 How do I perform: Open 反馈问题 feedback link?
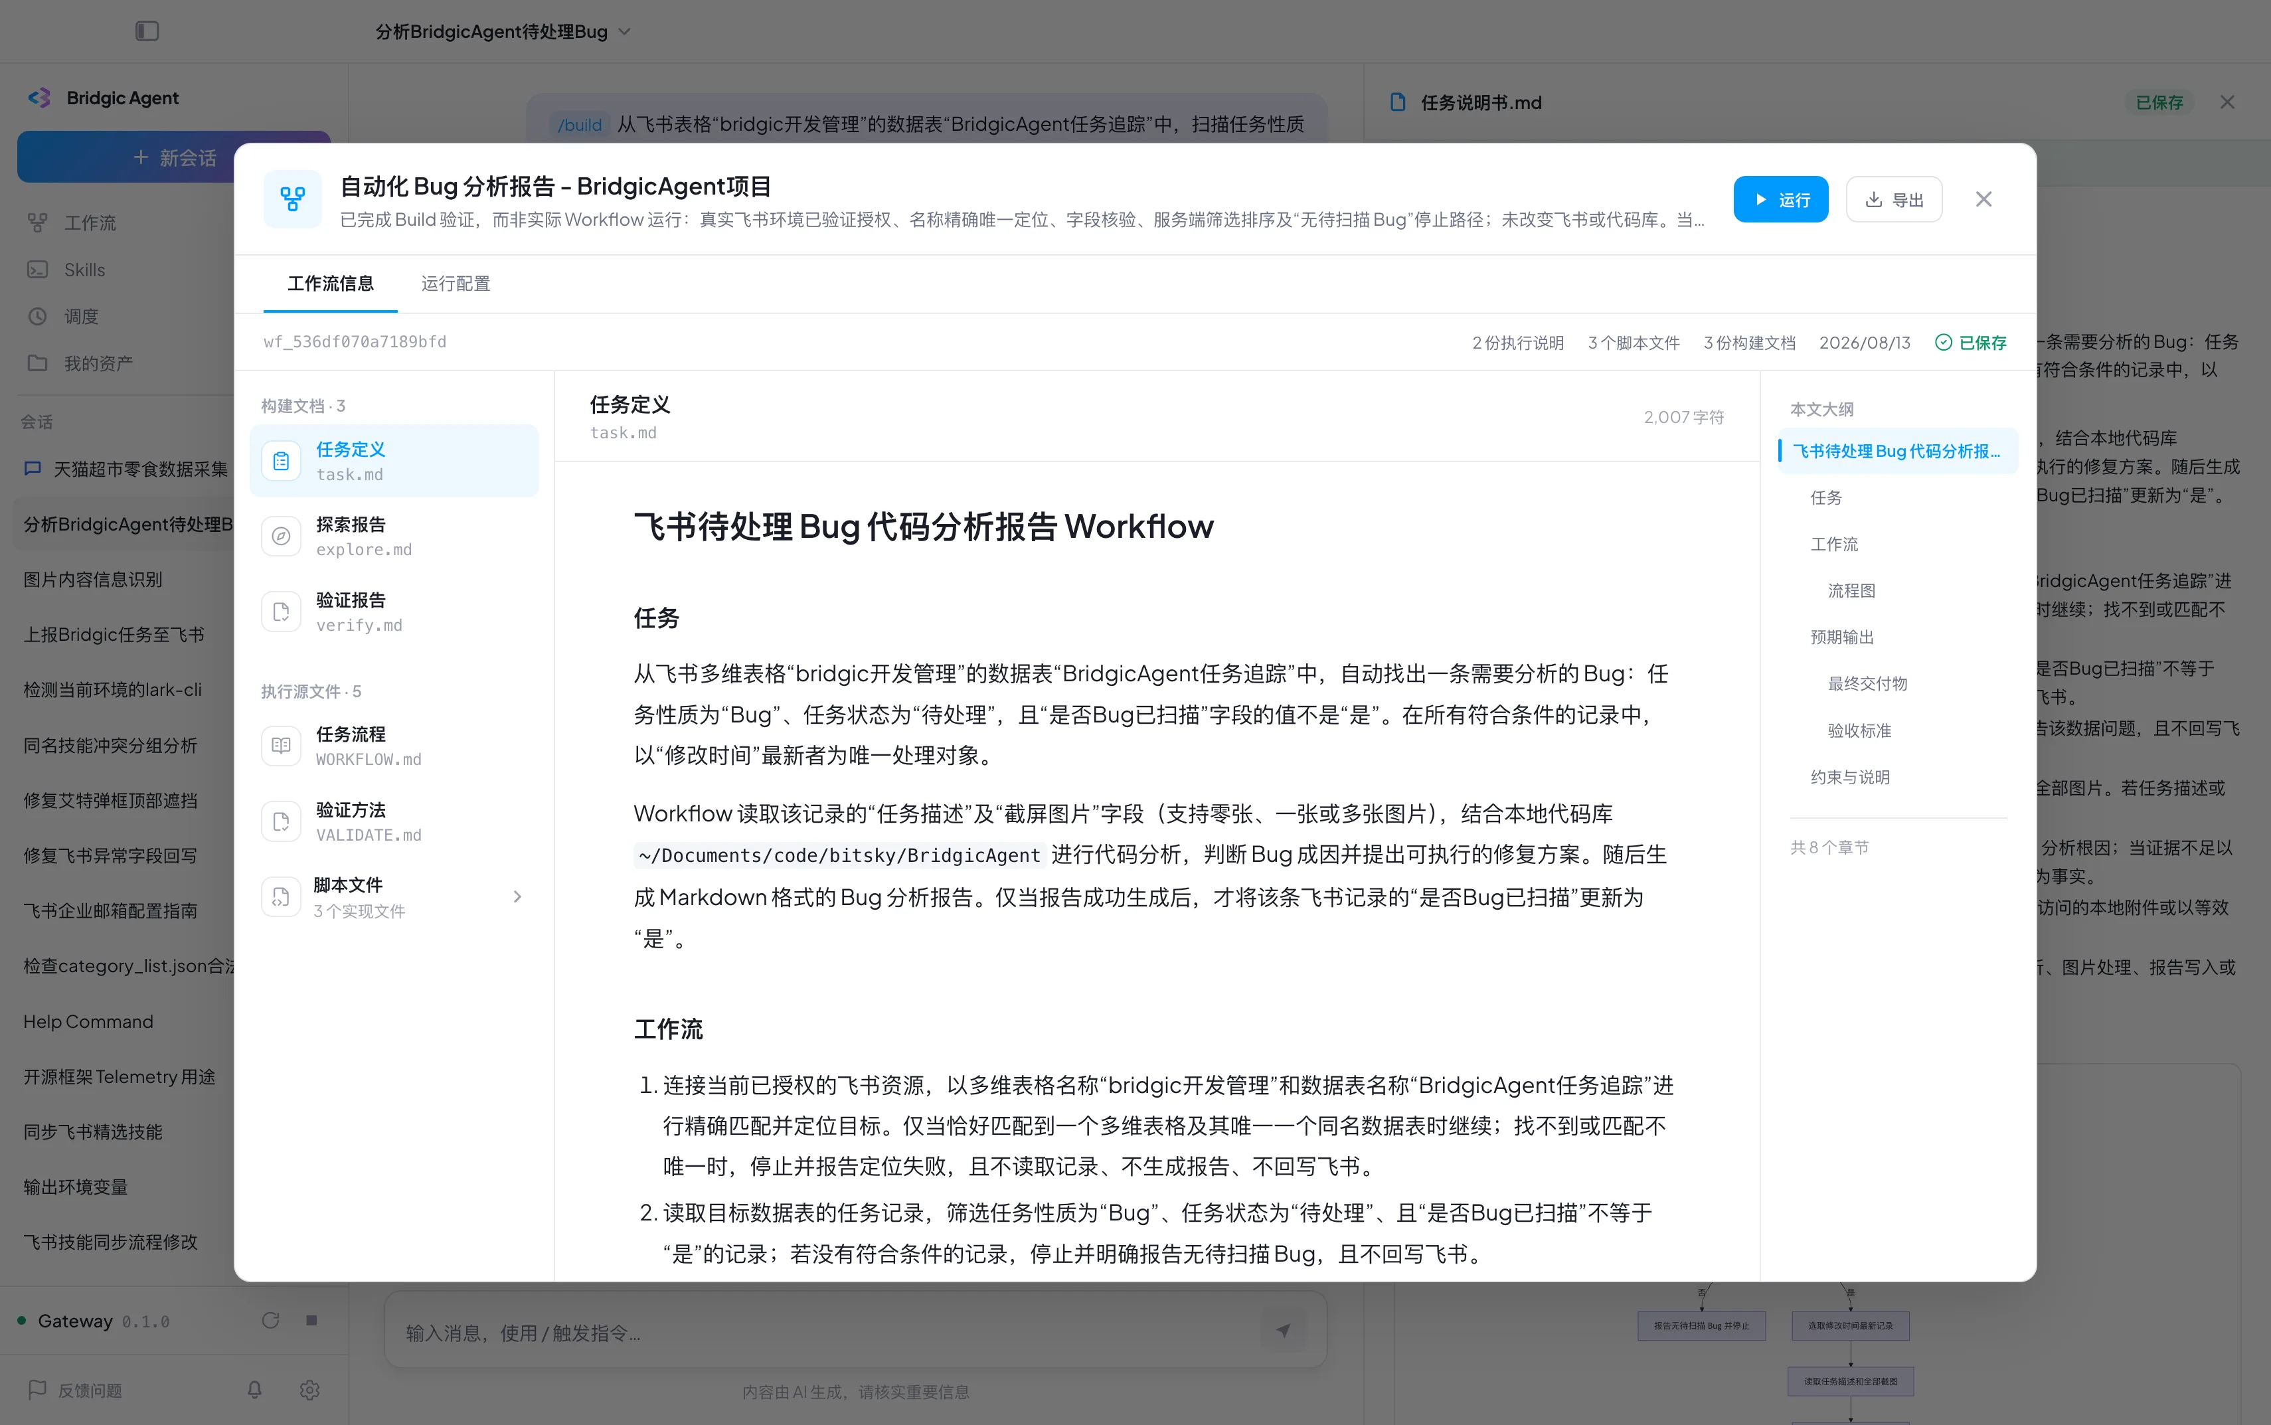point(76,1390)
